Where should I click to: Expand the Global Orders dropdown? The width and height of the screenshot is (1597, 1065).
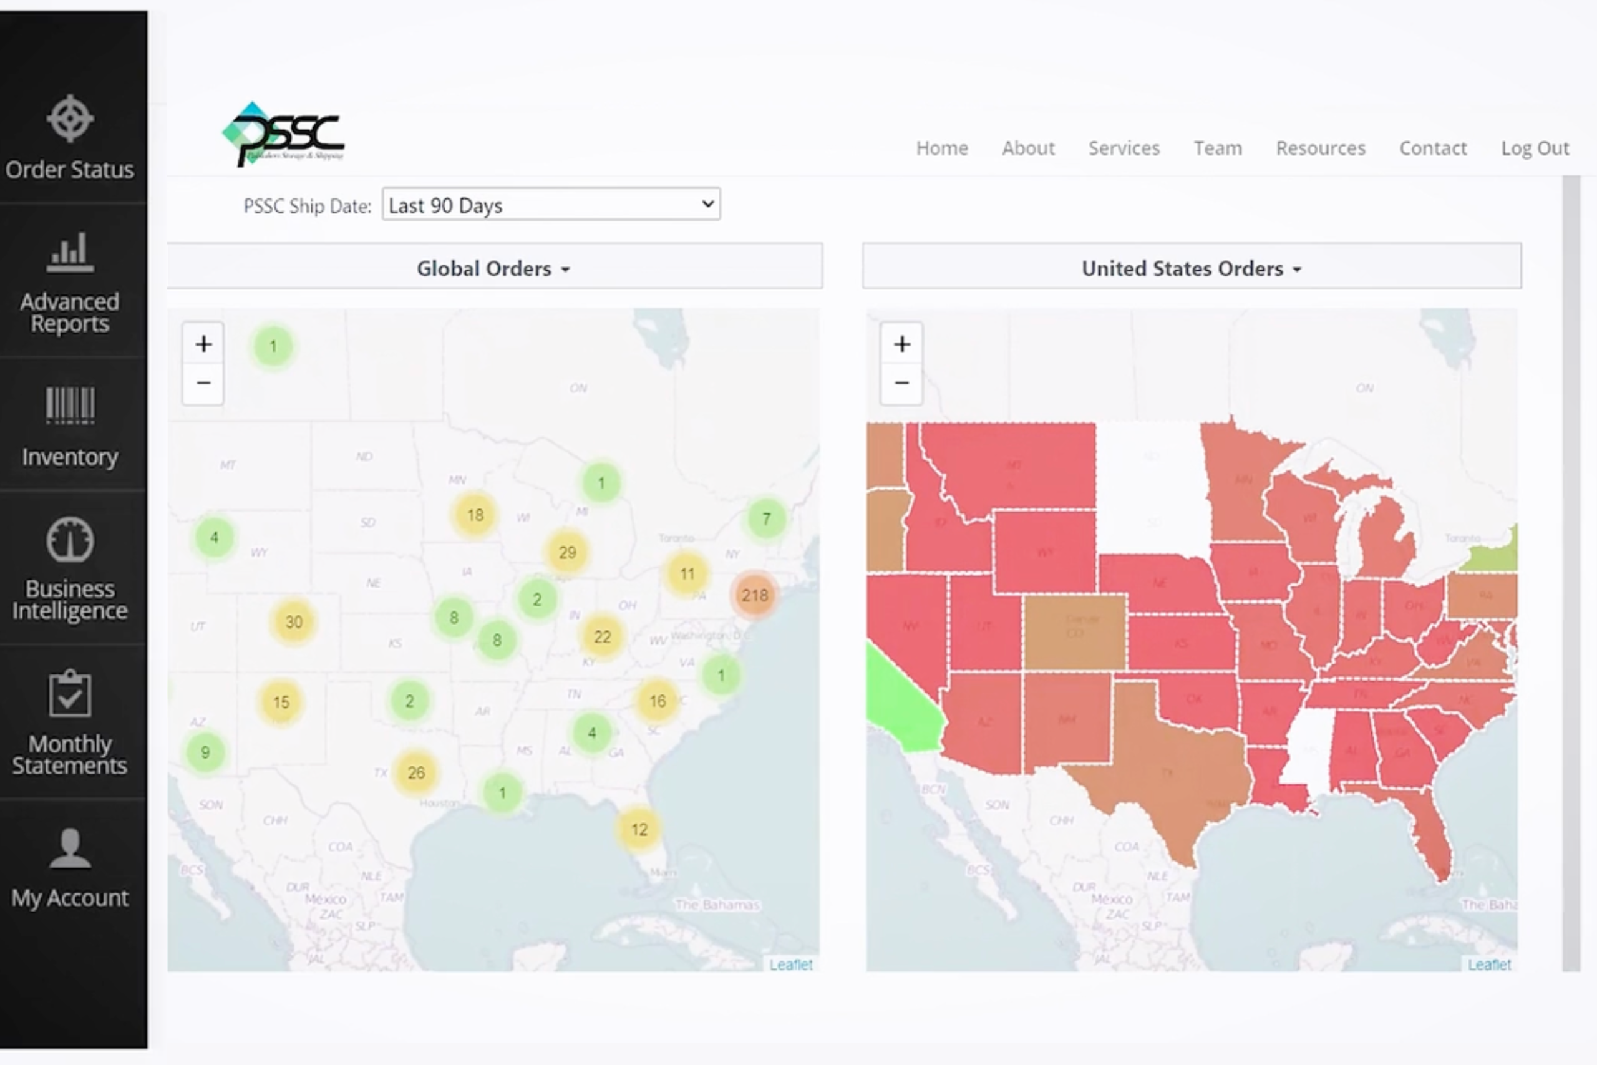tap(493, 268)
